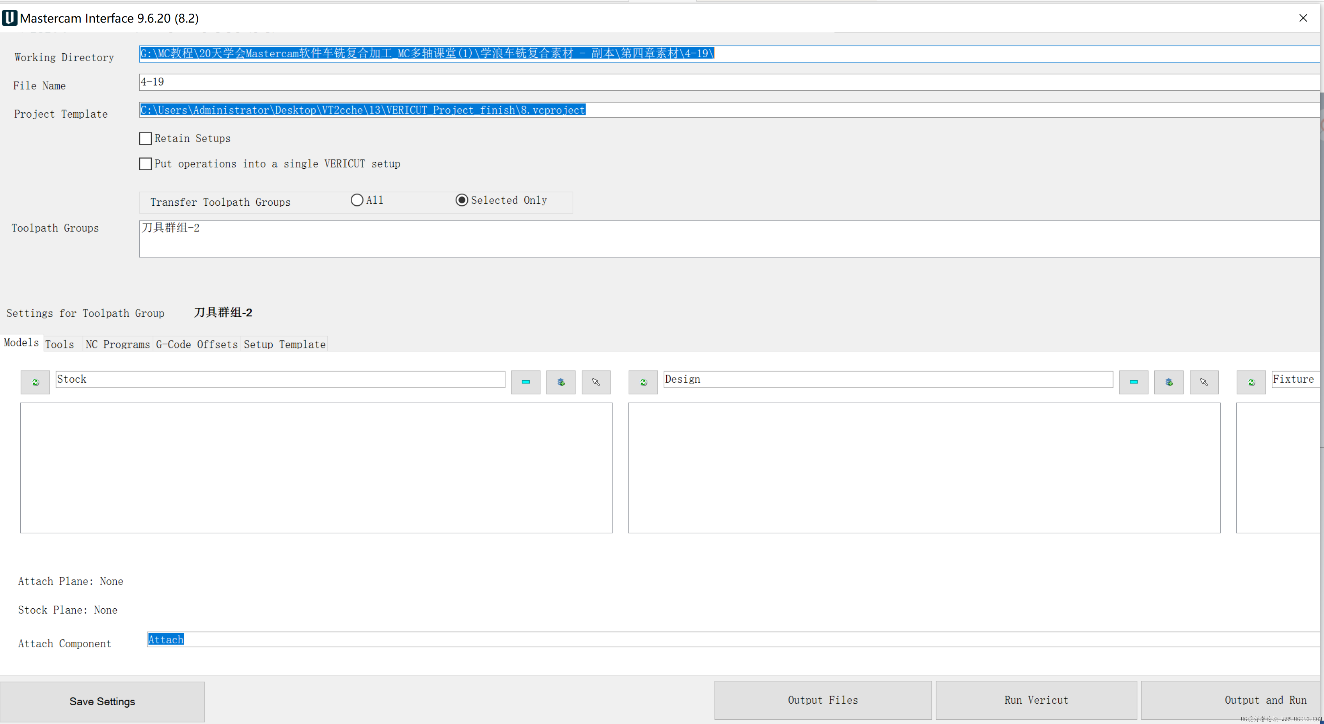This screenshot has width=1324, height=724.
Task: Switch to the Models tab
Action: (21, 343)
